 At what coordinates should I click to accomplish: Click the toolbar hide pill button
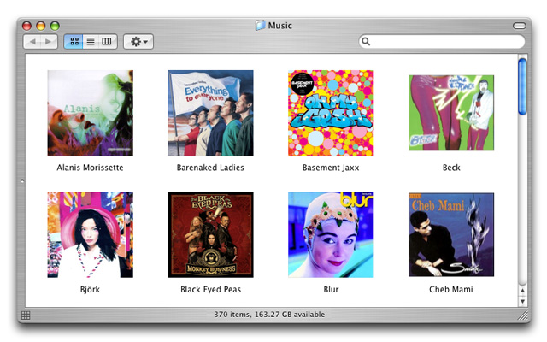pyautogui.click(x=519, y=26)
